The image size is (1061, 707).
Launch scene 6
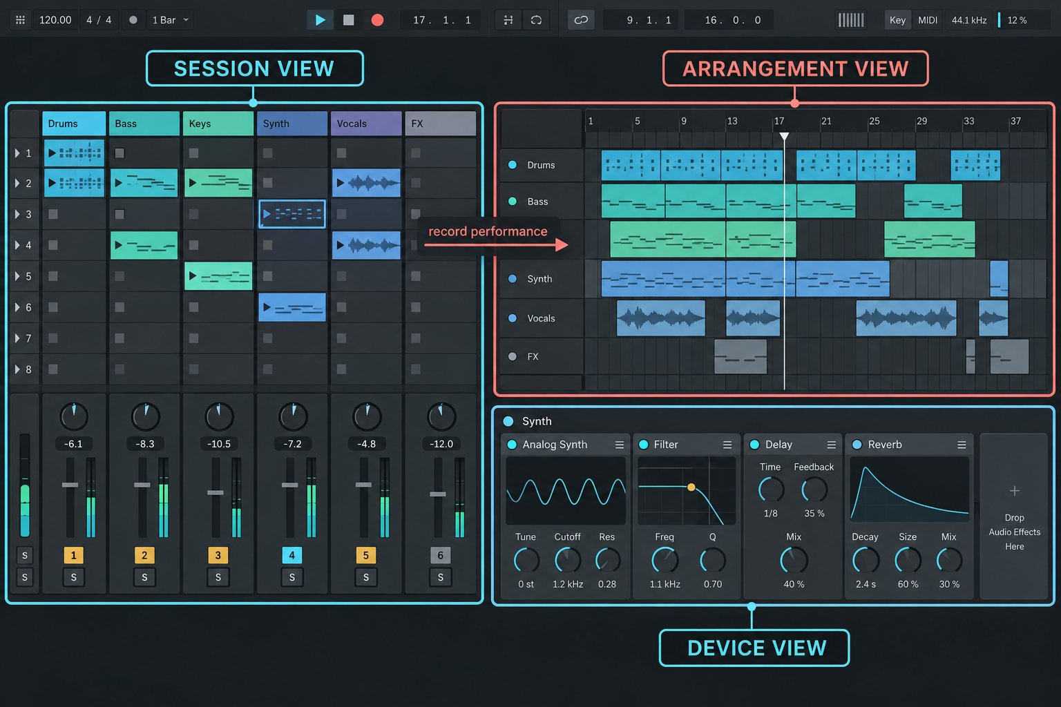click(x=17, y=307)
